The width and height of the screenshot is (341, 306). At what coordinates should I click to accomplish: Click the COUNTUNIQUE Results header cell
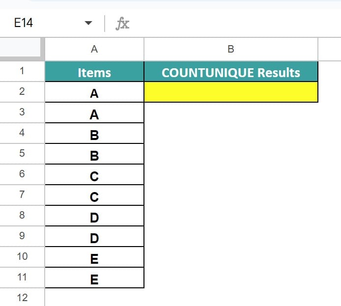coord(231,72)
